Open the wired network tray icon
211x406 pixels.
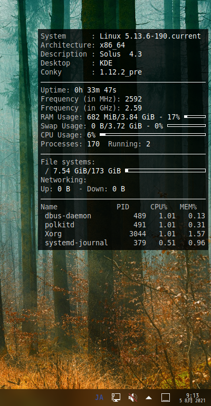coord(116,397)
